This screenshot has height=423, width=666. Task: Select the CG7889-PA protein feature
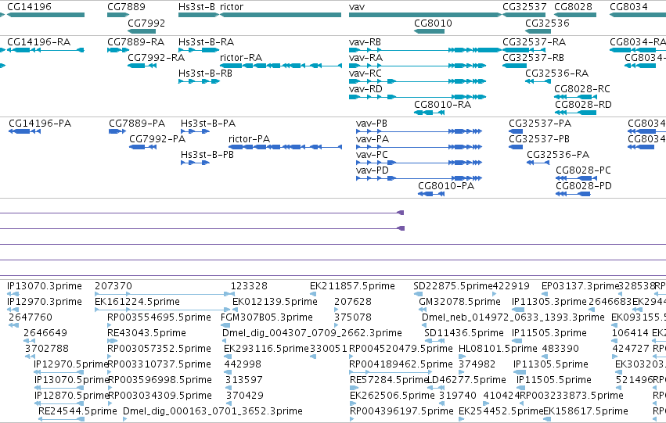click(x=117, y=131)
